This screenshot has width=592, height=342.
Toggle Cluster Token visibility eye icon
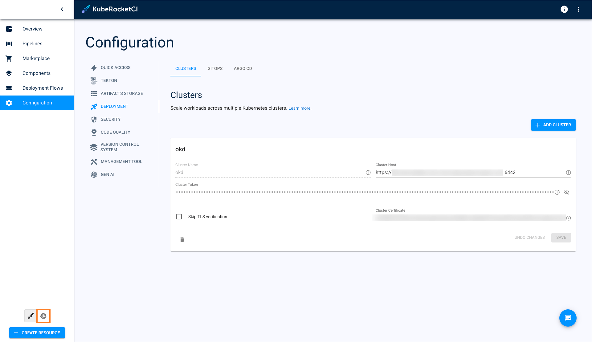coord(567,192)
